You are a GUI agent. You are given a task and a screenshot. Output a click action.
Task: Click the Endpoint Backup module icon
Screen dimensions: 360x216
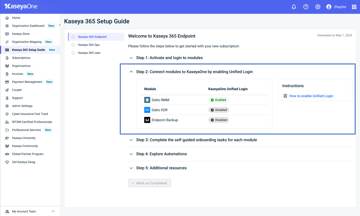point(147,120)
